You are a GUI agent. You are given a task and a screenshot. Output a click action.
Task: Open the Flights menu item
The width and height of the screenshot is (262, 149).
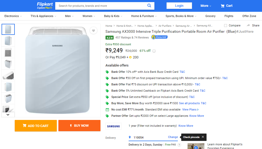pos(229,16)
